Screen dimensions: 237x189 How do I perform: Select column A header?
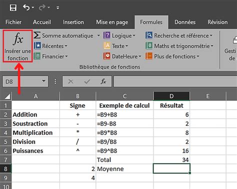click(35, 96)
